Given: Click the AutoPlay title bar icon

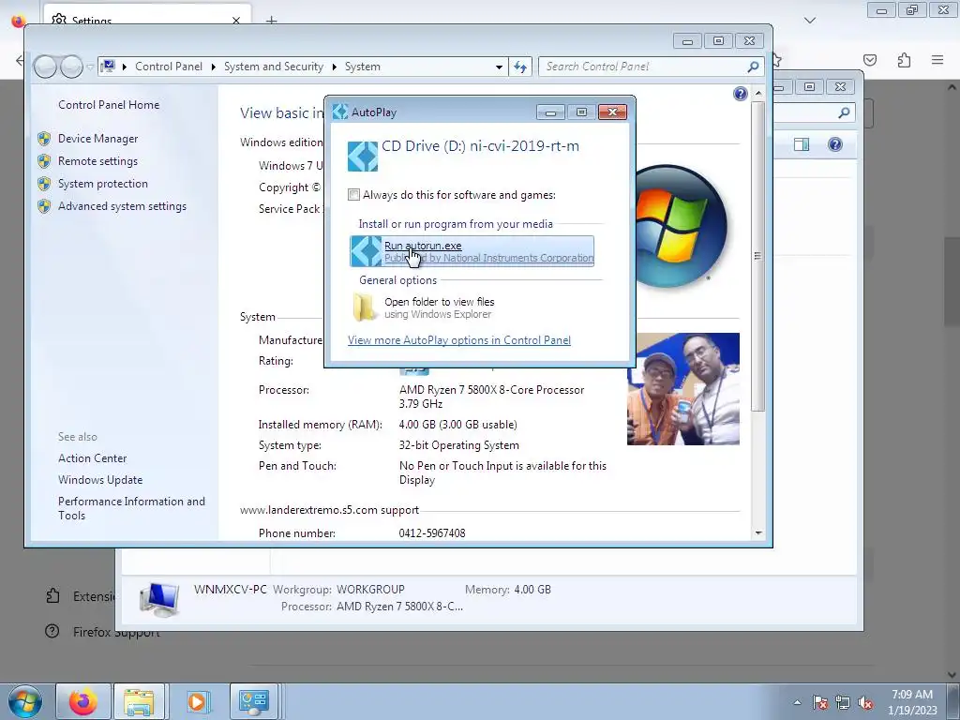Looking at the screenshot, I should pyautogui.click(x=340, y=112).
